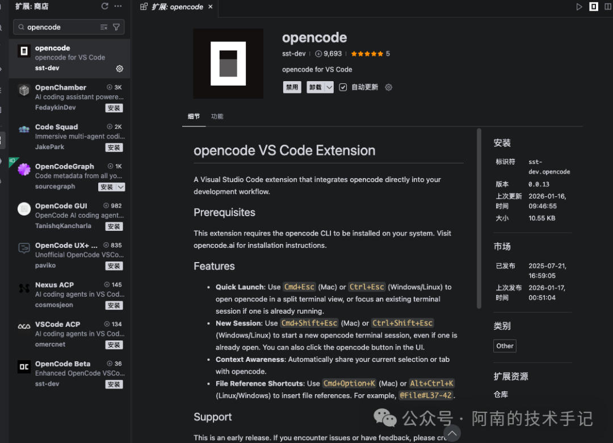Select the 扩展: opencode editor tab
The width and height of the screenshot is (613, 443).
tap(173, 7)
